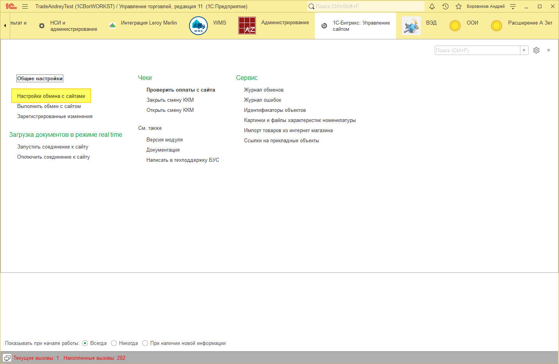Click the favorites star icon
The image size is (559, 364).
[459, 6]
